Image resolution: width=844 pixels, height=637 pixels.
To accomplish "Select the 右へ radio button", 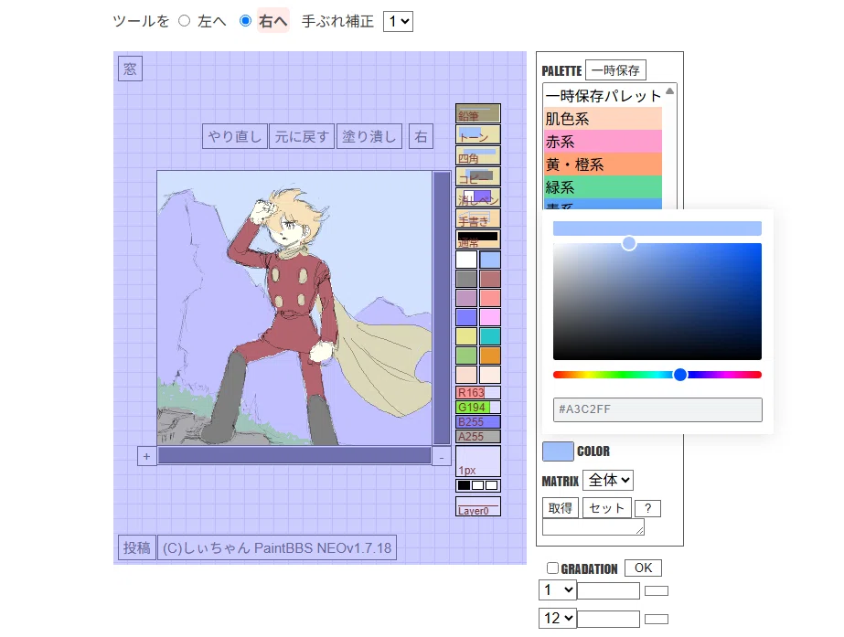I will pyautogui.click(x=245, y=21).
